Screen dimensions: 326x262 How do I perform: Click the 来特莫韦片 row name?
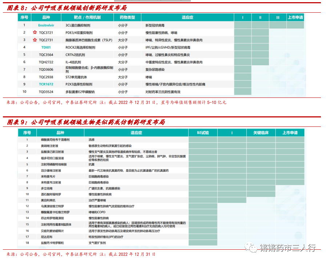click(48, 176)
